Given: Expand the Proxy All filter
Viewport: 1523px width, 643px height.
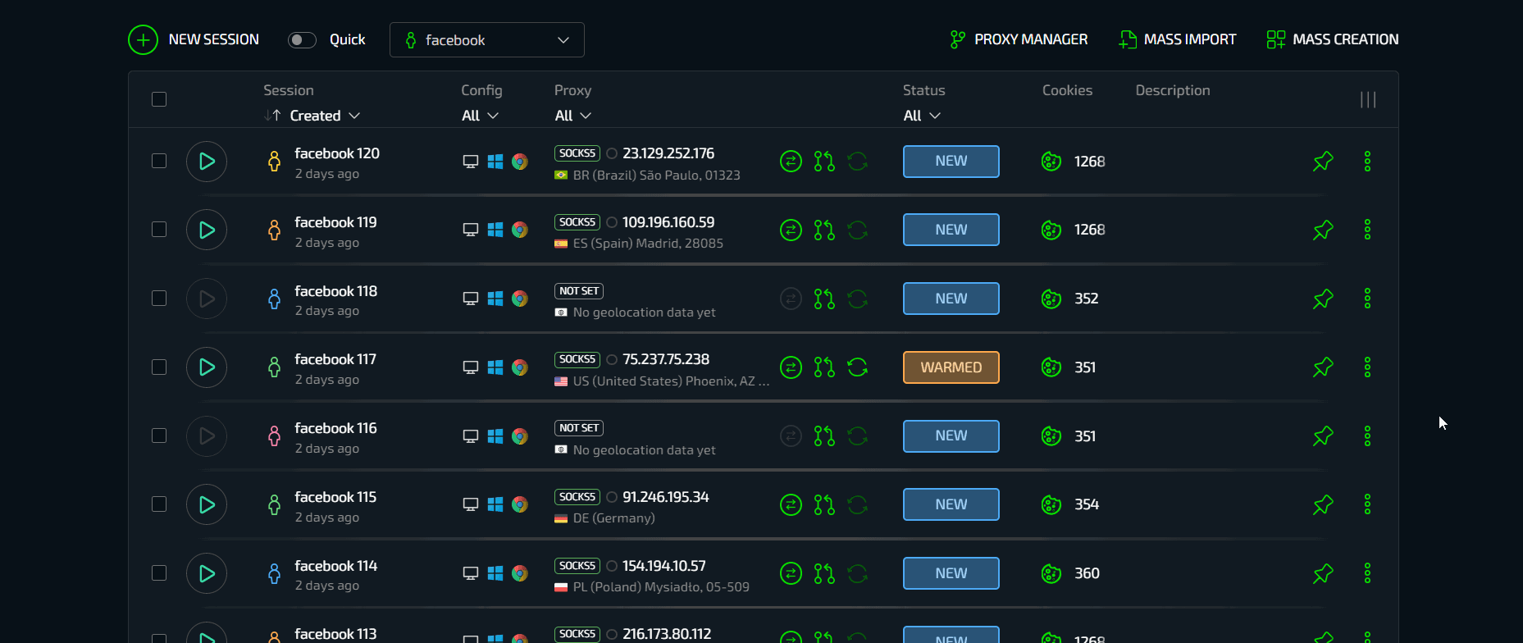Looking at the screenshot, I should (x=572, y=116).
